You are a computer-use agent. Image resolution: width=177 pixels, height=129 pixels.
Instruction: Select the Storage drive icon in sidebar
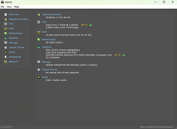(6, 43)
